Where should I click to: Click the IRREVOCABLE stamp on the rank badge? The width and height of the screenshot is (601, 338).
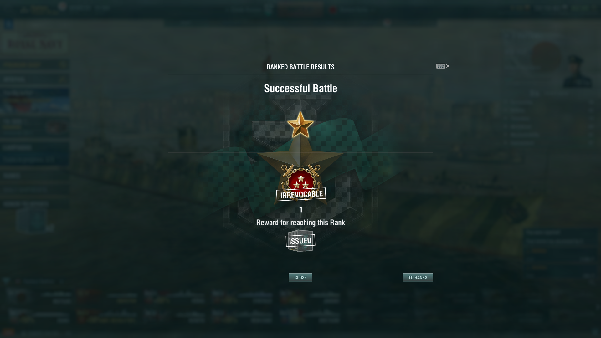click(x=301, y=194)
